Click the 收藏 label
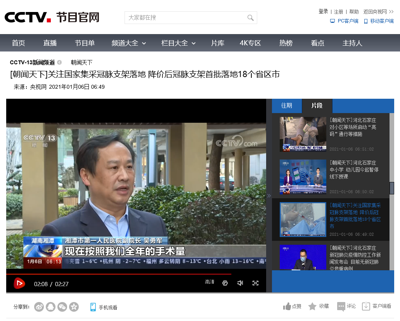400x321 pixels. click(x=324, y=306)
